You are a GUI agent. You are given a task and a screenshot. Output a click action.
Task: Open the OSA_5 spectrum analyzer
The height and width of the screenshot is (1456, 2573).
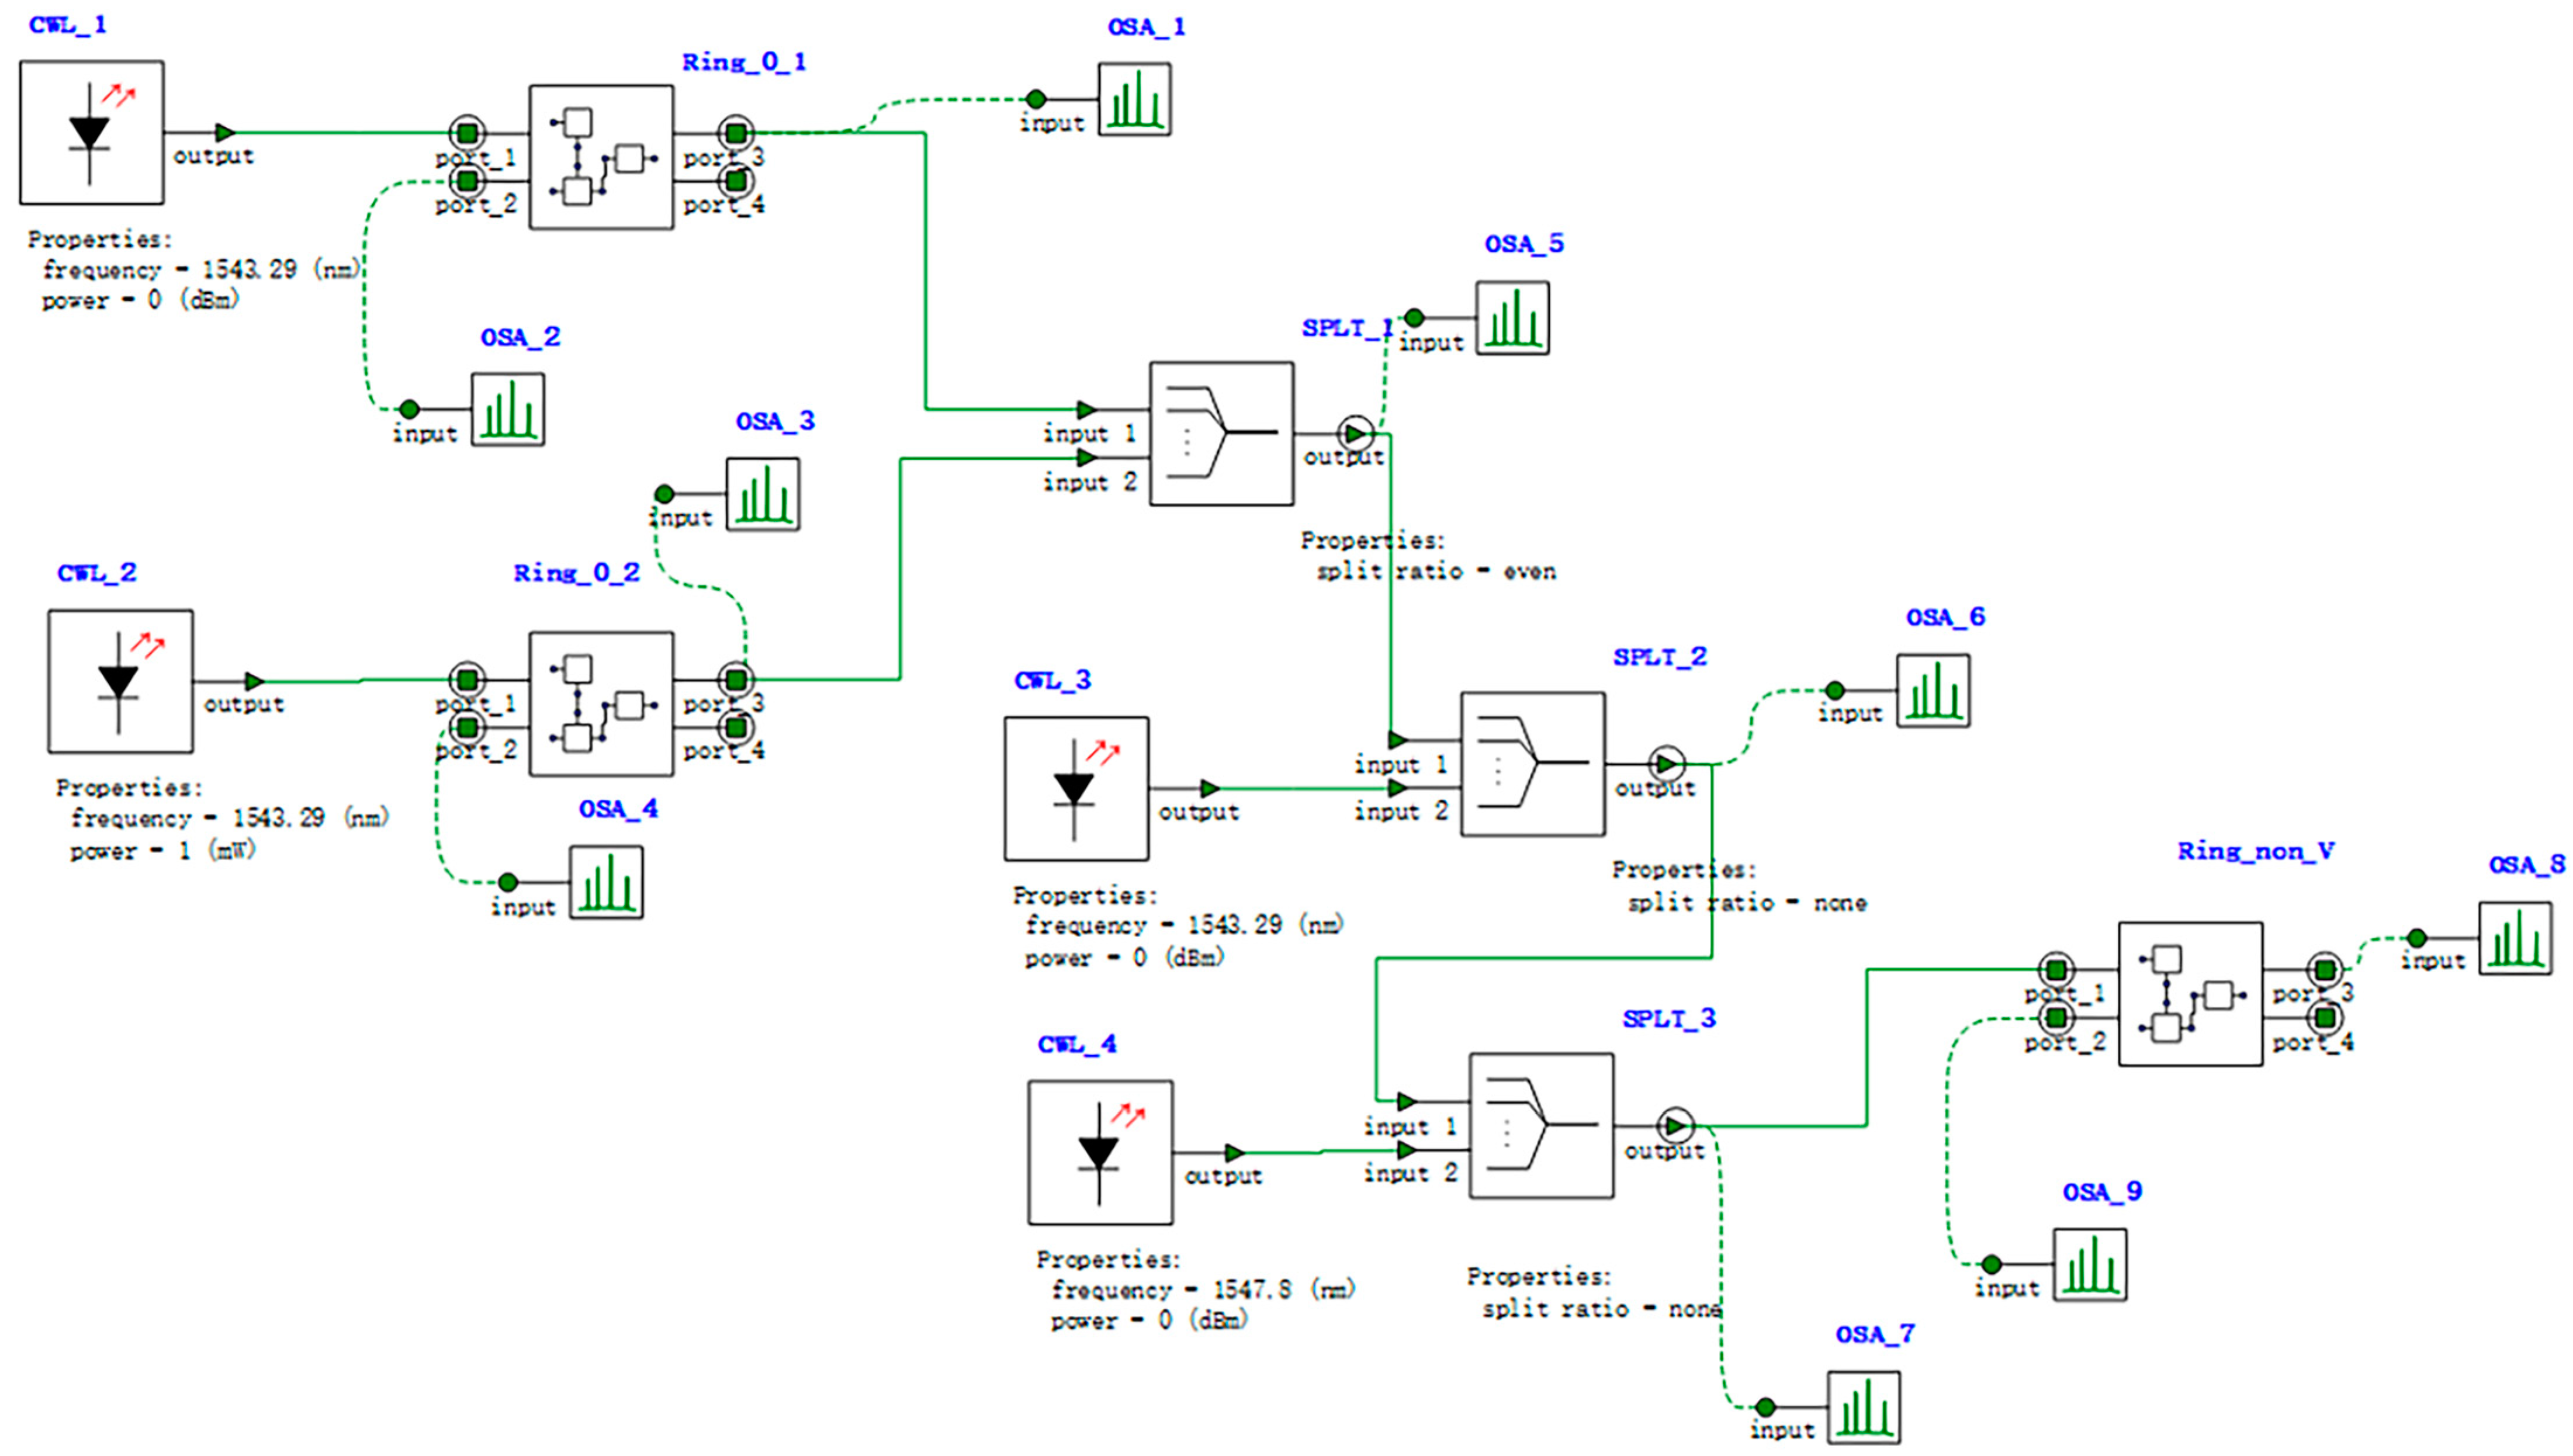click(x=1512, y=318)
